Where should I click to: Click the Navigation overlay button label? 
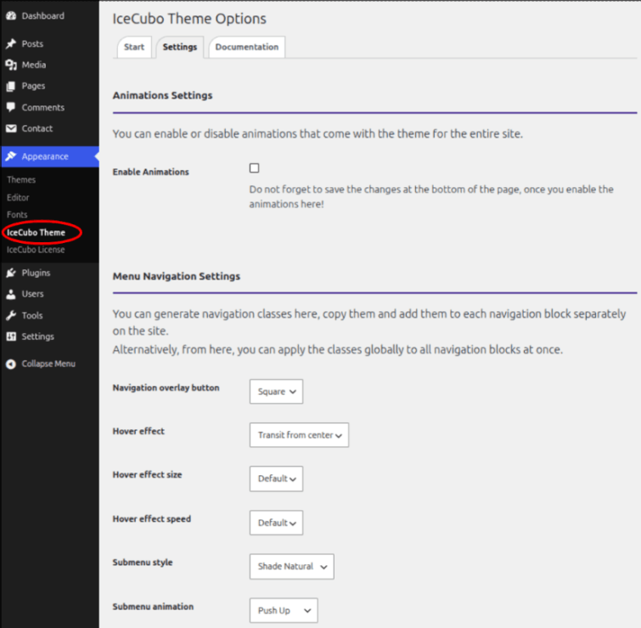point(166,388)
